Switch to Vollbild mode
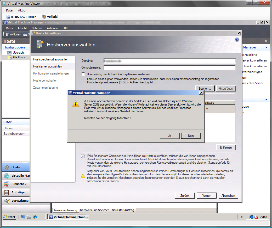Image resolution: width=272 pixels, height=228 pixels. tap(50, 17)
